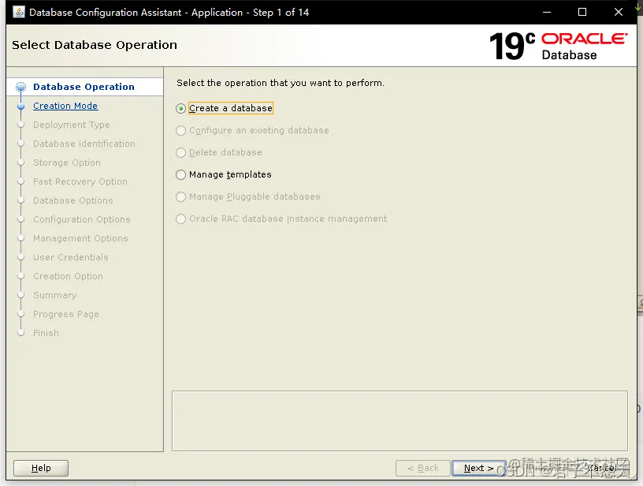643x486 pixels.
Task: Select the User Credentials step
Action: tap(71, 257)
